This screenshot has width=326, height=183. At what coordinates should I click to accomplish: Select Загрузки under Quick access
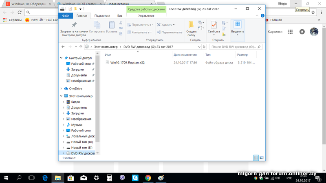(77, 70)
